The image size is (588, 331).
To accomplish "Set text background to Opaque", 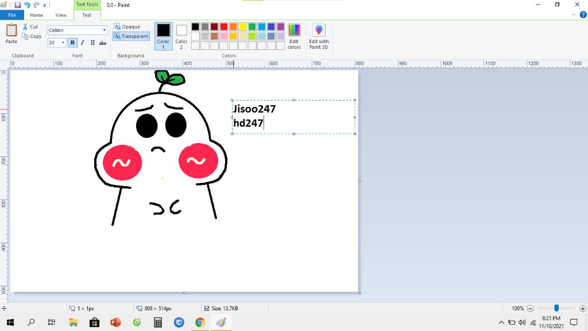I will pyautogui.click(x=127, y=26).
